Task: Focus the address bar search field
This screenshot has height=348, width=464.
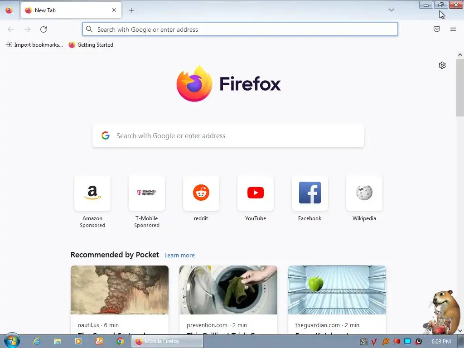Action: point(240,29)
